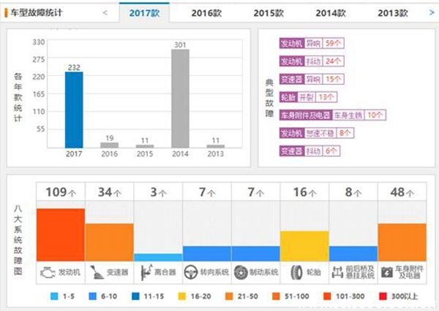Click the 2014 bar showing 301
Screen dimensions: 439x311
181,99
